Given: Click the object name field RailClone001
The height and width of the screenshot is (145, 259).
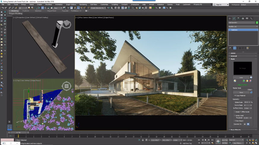Looking at the screenshot, I should (242, 23).
